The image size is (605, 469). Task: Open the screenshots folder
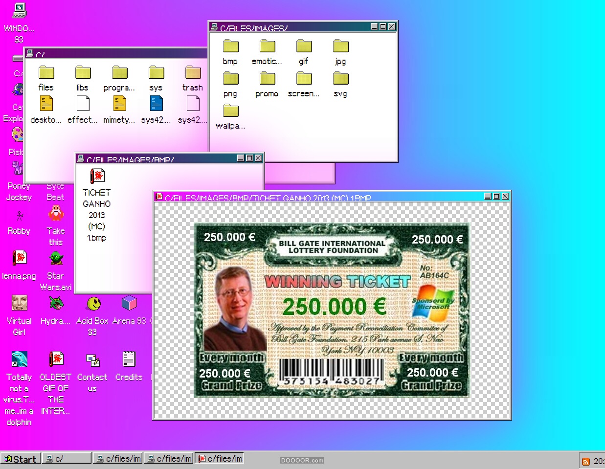[304, 78]
